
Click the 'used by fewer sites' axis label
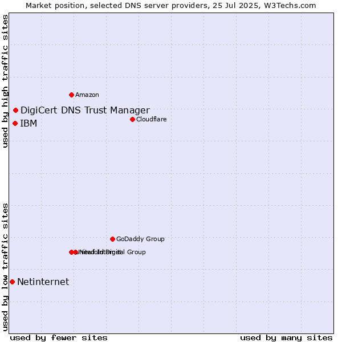point(59,338)
